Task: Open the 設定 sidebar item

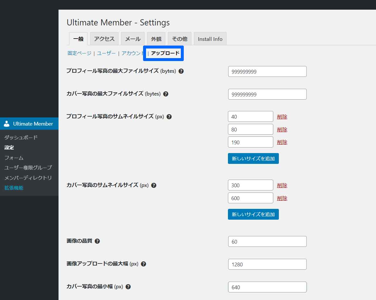Action: [x=9, y=148]
